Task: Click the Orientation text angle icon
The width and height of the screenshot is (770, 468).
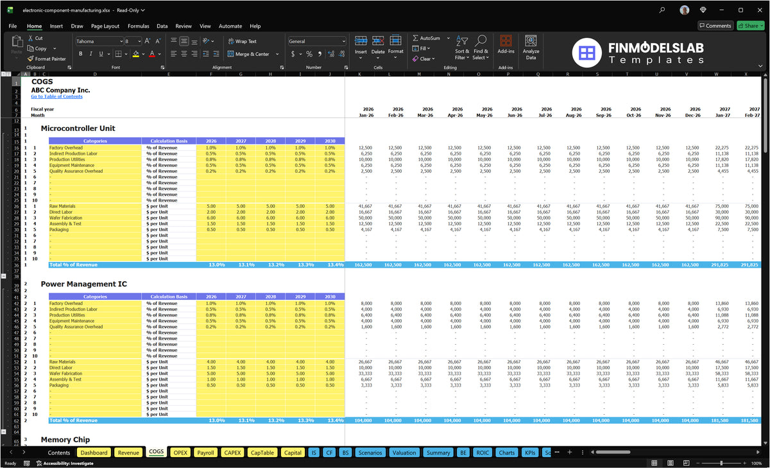Action: click(x=207, y=40)
